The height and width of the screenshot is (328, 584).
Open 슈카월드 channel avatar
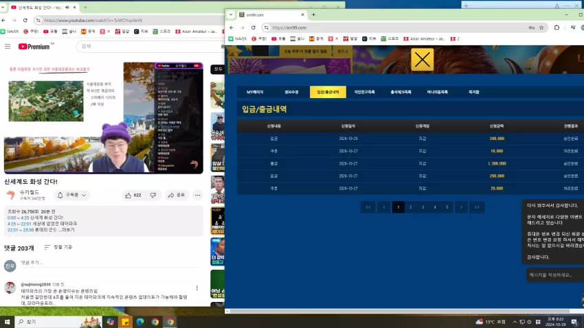(10, 195)
